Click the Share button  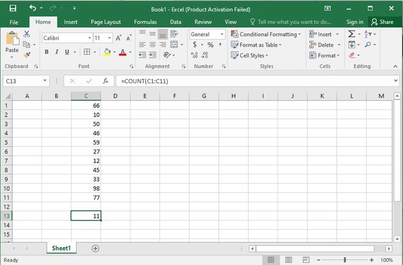coord(382,22)
